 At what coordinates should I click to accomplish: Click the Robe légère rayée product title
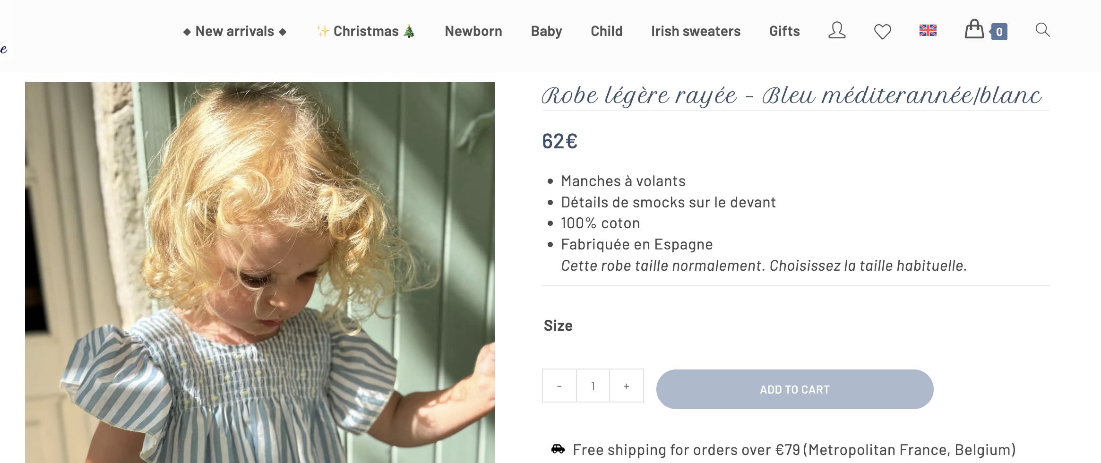click(x=791, y=96)
